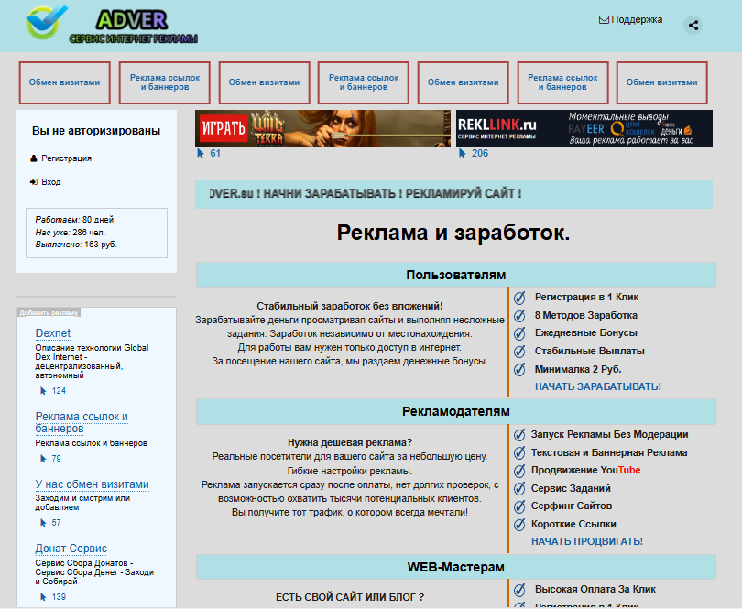Click checkmark icon beside Ежедневные Бонусы
This screenshot has height=609, width=742.
tap(519, 333)
